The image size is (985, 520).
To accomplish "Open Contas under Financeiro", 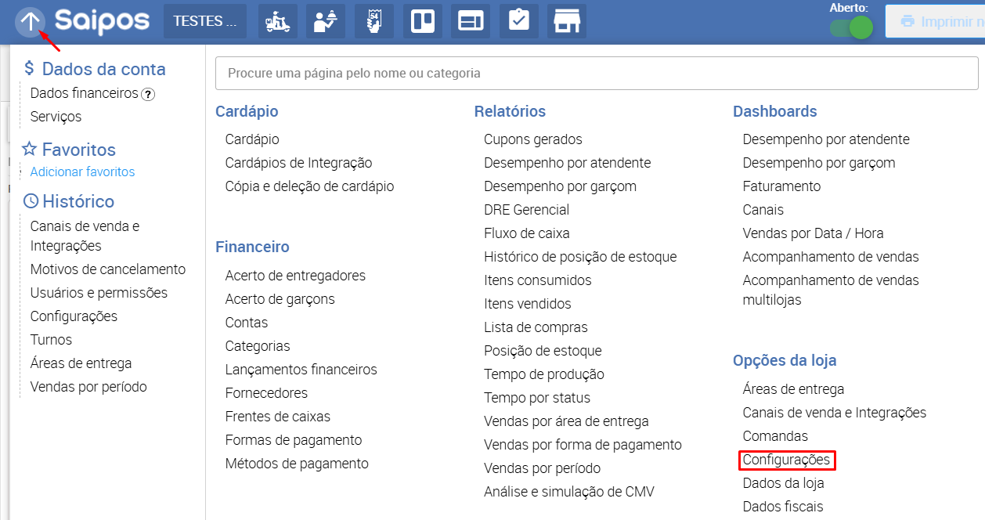I will pos(247,323).
